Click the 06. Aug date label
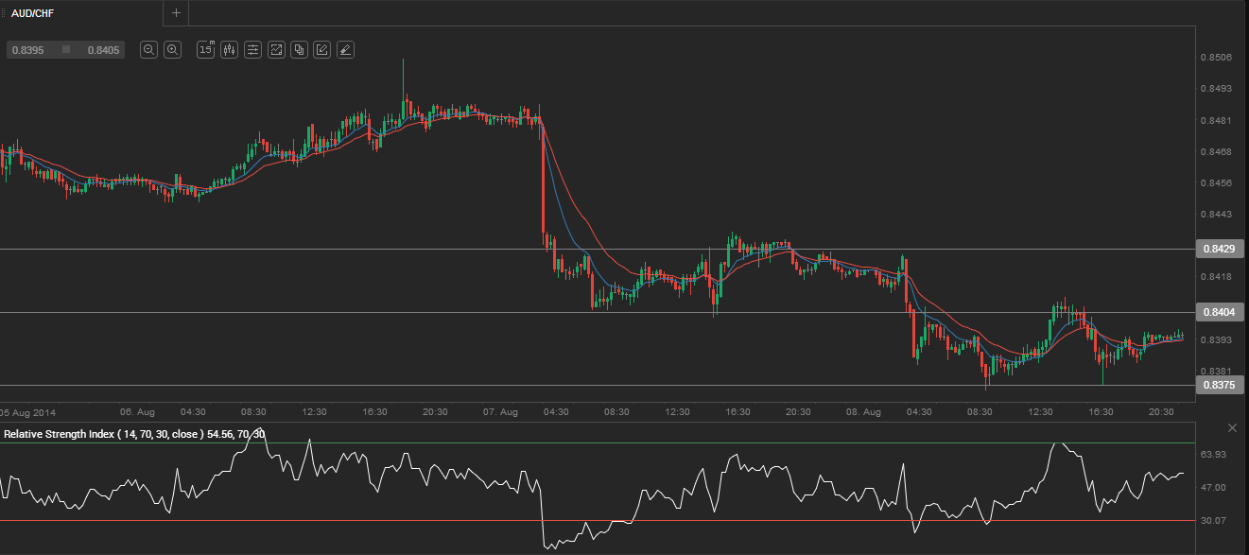1249x555 pixels. tap(137, 412)
